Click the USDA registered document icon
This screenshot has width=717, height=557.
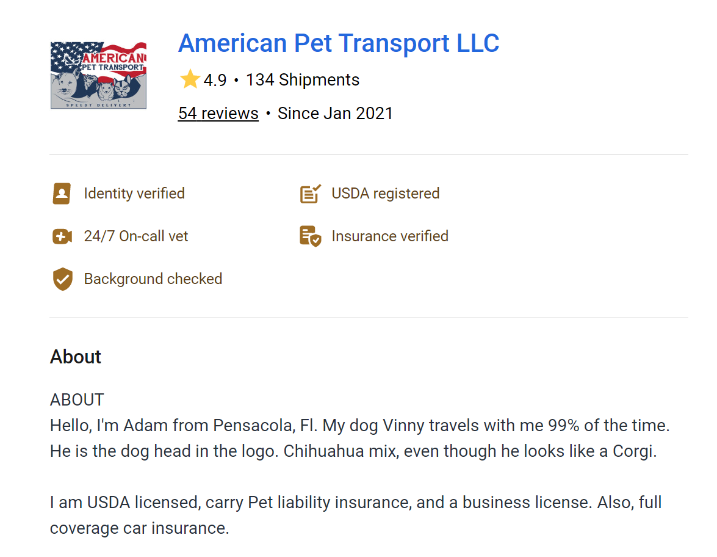310,194
